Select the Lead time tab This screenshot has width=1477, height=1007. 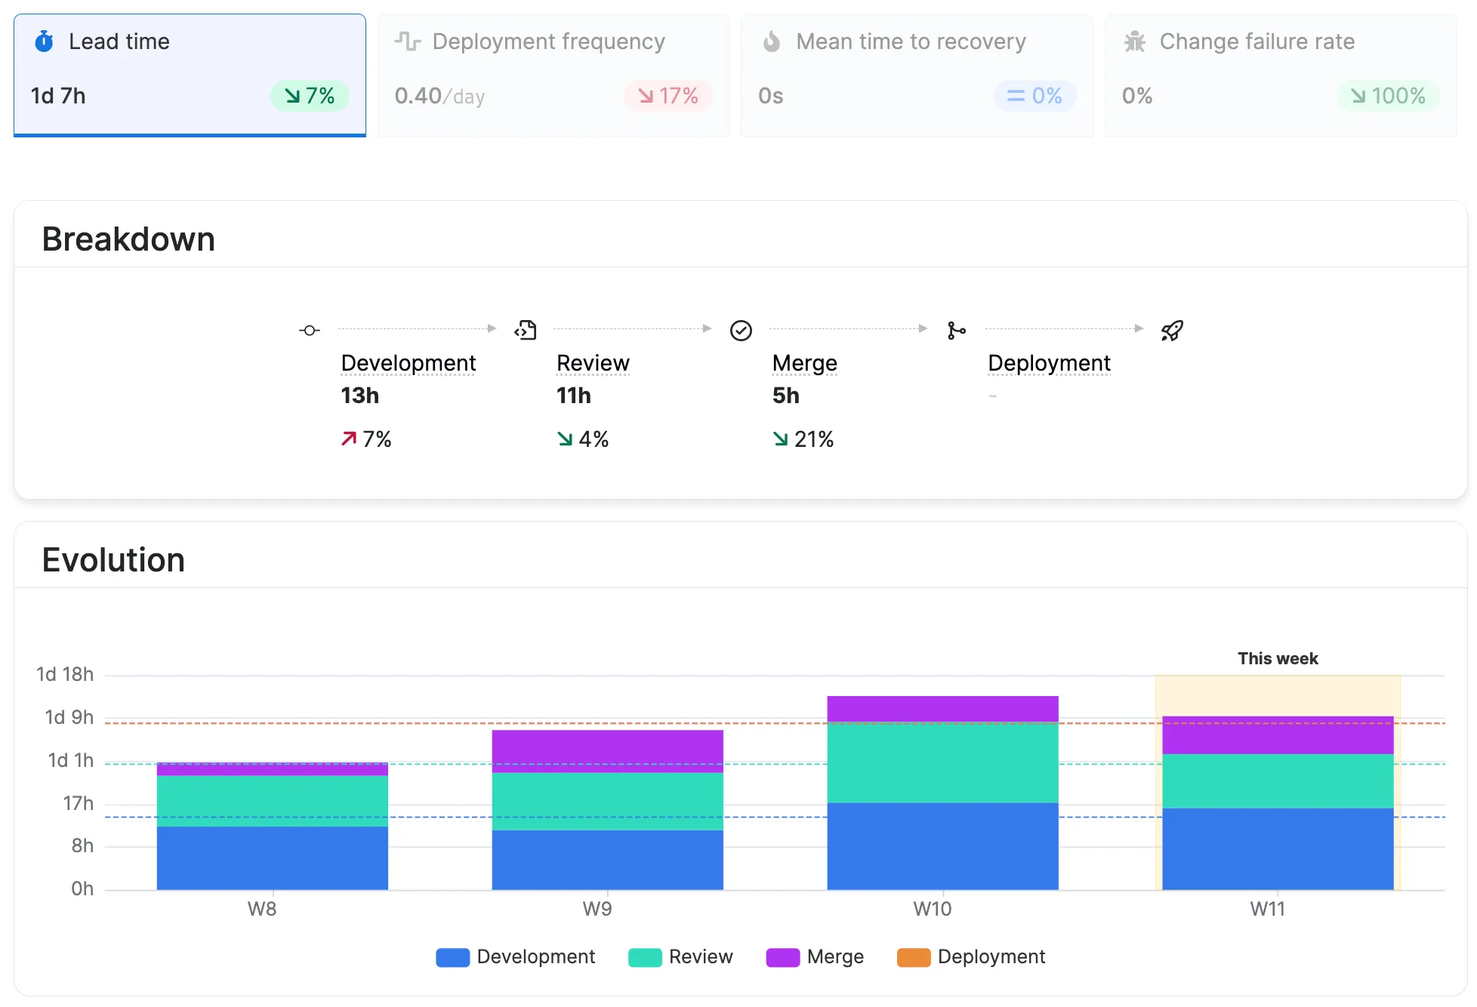click(190, 75)
